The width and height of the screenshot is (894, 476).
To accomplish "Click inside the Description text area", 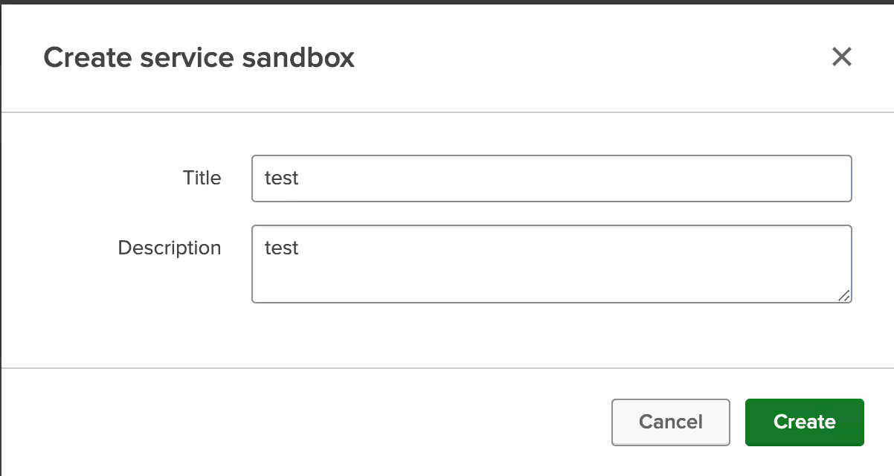I will (551, 264).
